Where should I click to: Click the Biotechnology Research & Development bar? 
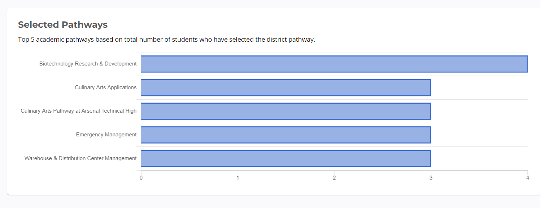(334, 64)
